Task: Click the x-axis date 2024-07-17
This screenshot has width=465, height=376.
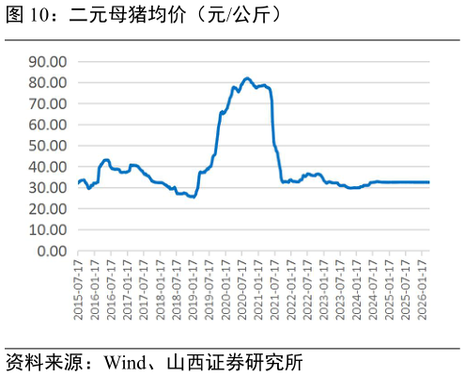Action: point(373,290)
